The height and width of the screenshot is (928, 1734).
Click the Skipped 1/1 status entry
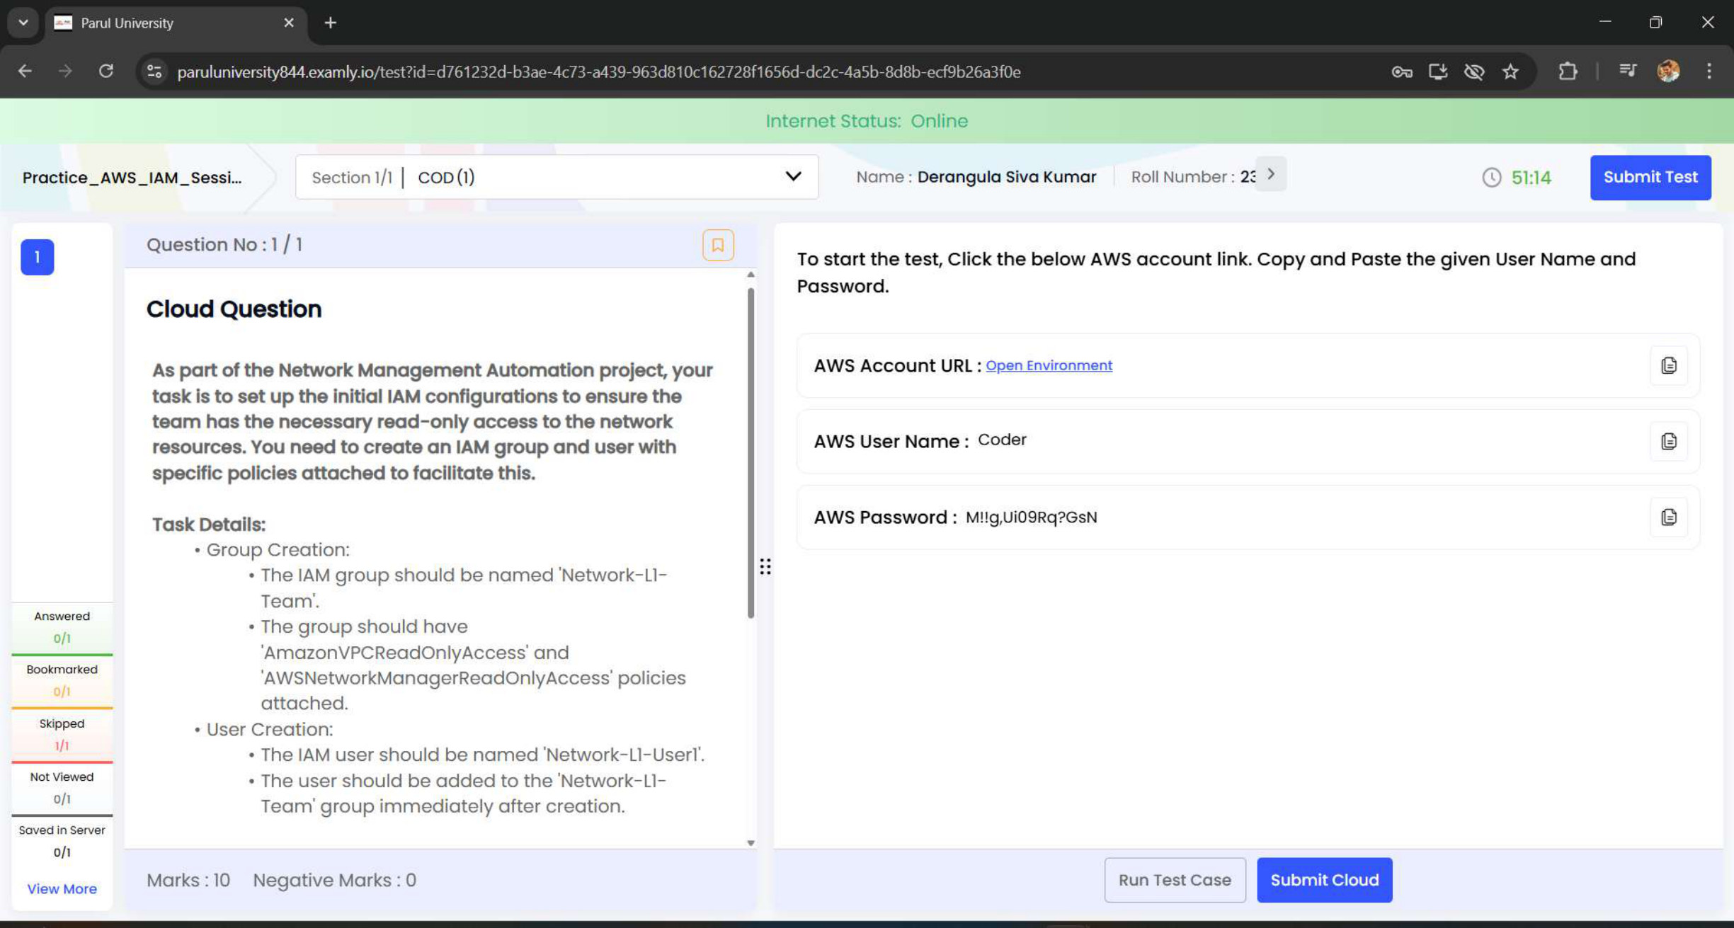coord(62,734)
